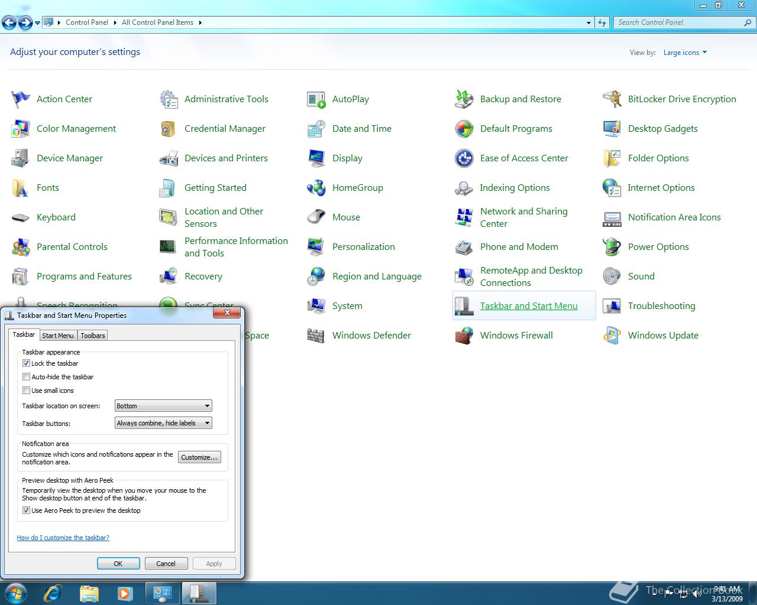Open the Device Manager icon

pyautogui.click(x=21, y=158)
